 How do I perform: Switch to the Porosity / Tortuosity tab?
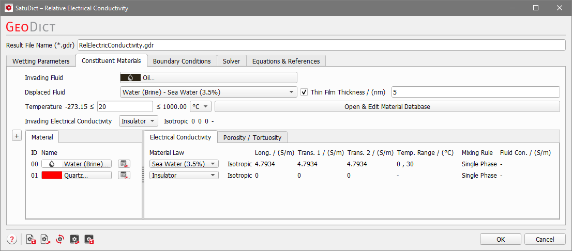point(252,137)
